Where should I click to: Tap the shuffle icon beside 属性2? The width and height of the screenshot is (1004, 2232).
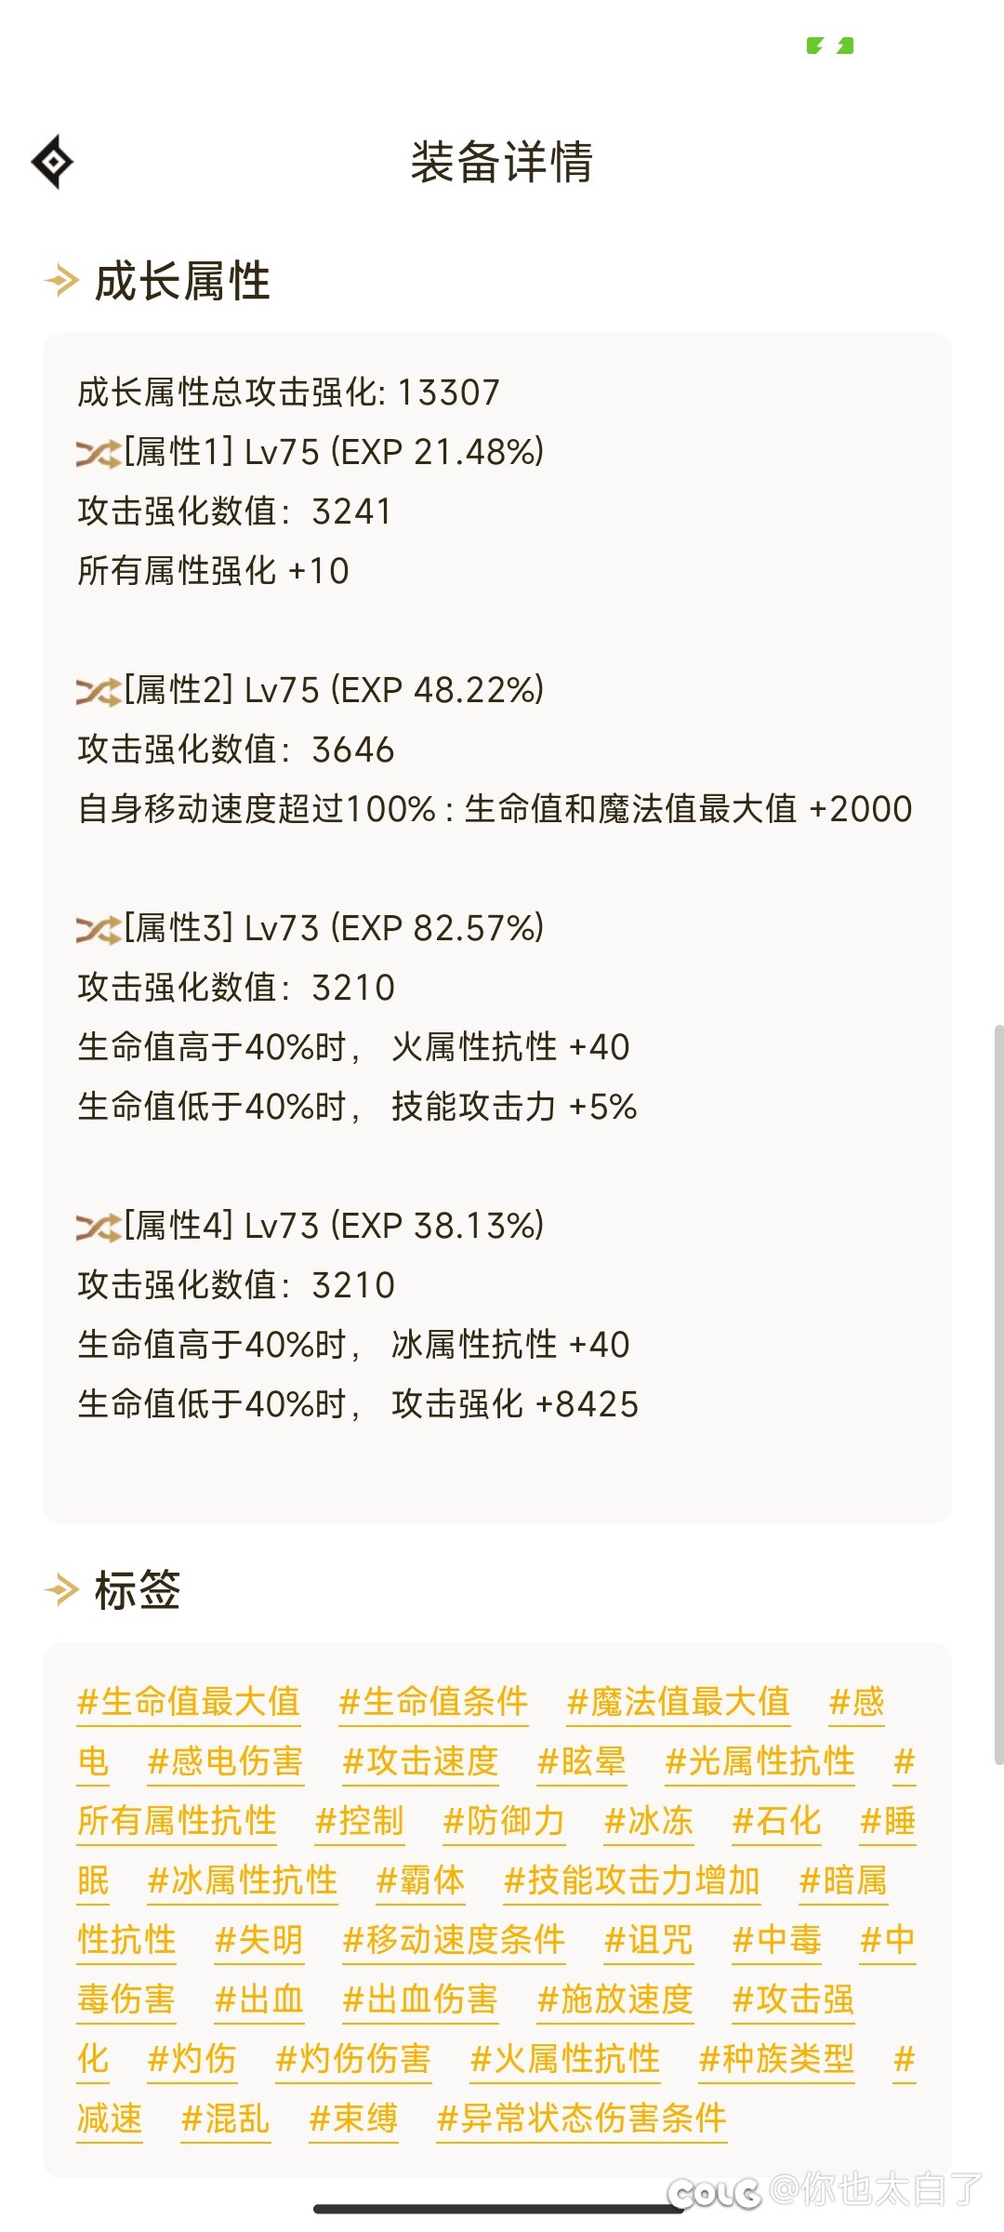point(99,692)
